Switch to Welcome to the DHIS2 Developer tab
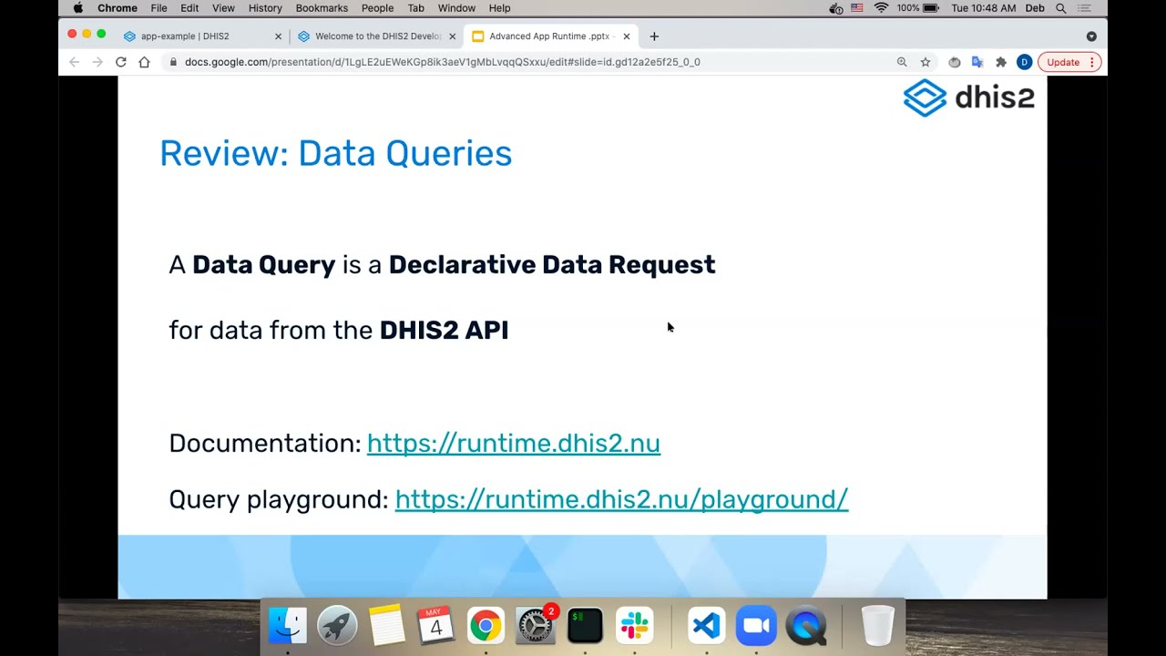Viewport: 1166px width, 656px height. tap(377, 36)
